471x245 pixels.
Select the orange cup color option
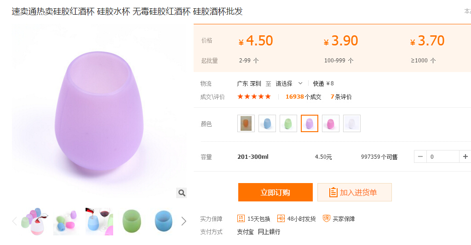pos(246,123)
